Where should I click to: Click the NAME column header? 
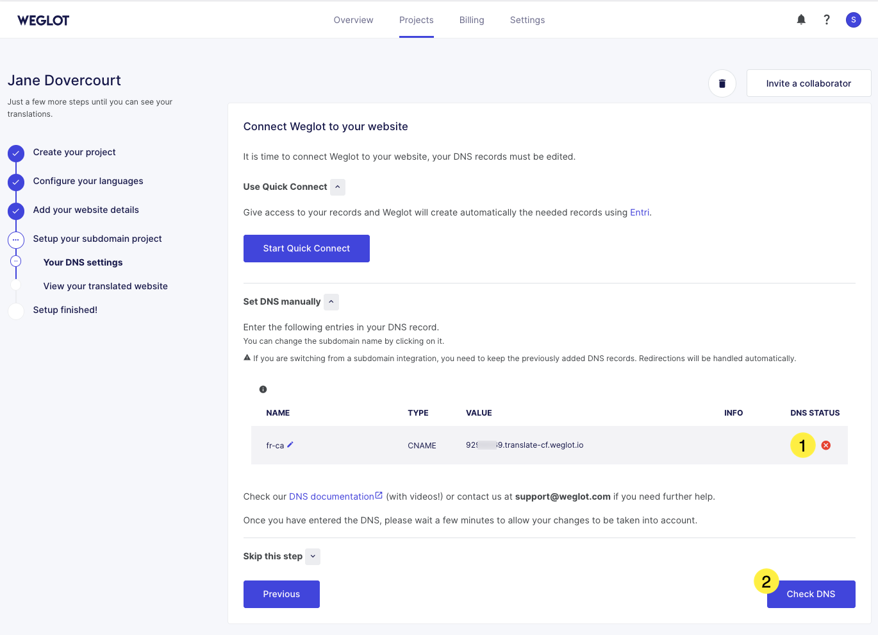coord(278,413)
